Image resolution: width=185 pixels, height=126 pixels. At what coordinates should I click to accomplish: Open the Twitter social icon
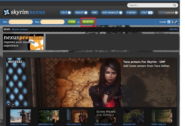pos(169,22)
